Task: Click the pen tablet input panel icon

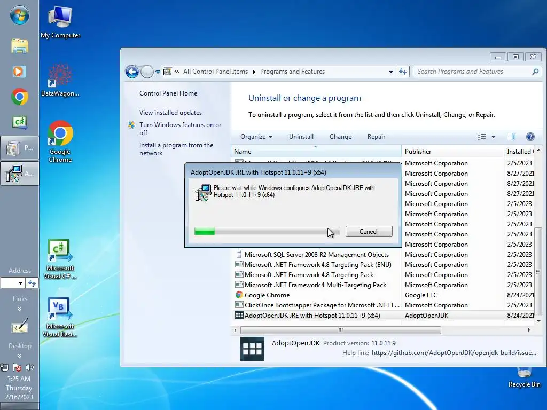Action: tap(20, 326)
